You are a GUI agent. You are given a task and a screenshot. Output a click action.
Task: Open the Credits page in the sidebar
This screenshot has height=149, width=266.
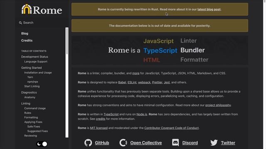(x=27, y=41)
